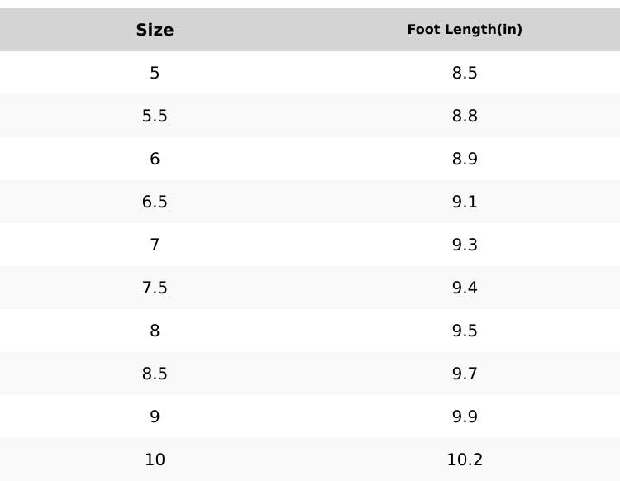
Task: Click the 8.5 cell in Size column
Action: (x=155, y=374)
